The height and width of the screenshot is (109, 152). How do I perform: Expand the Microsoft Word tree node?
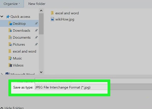pyautogui.click(x=2, y=74)
